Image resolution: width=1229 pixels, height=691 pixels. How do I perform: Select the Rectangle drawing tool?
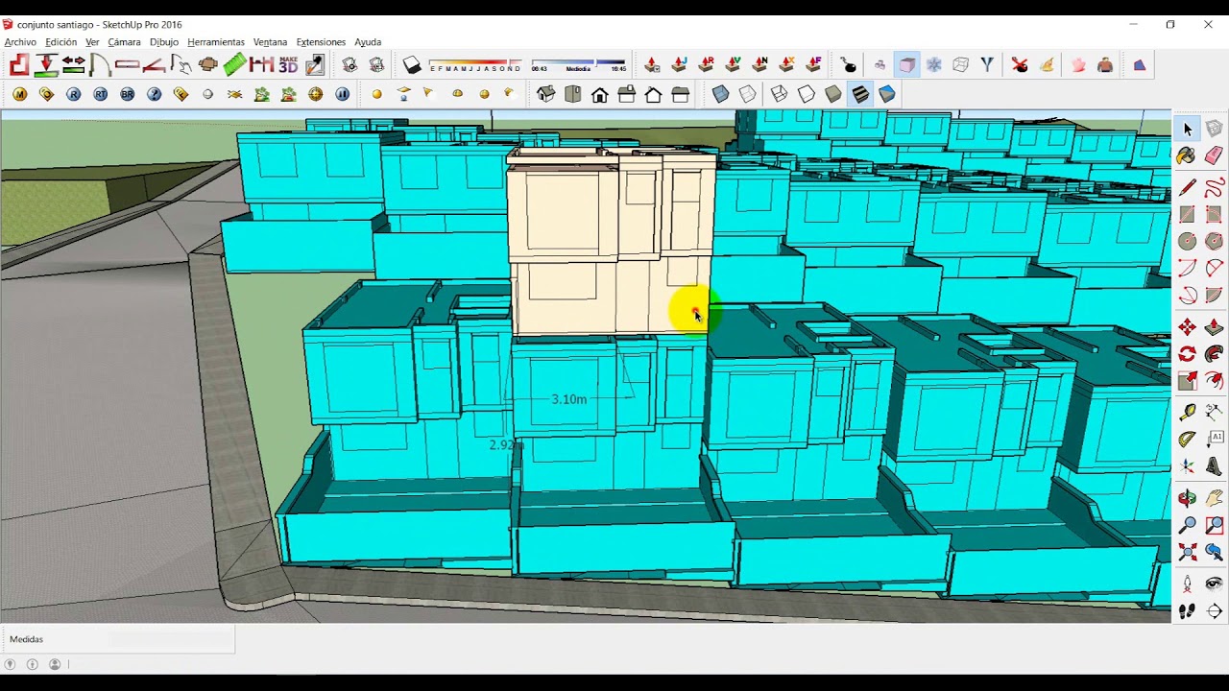[x=1188, y=215]
